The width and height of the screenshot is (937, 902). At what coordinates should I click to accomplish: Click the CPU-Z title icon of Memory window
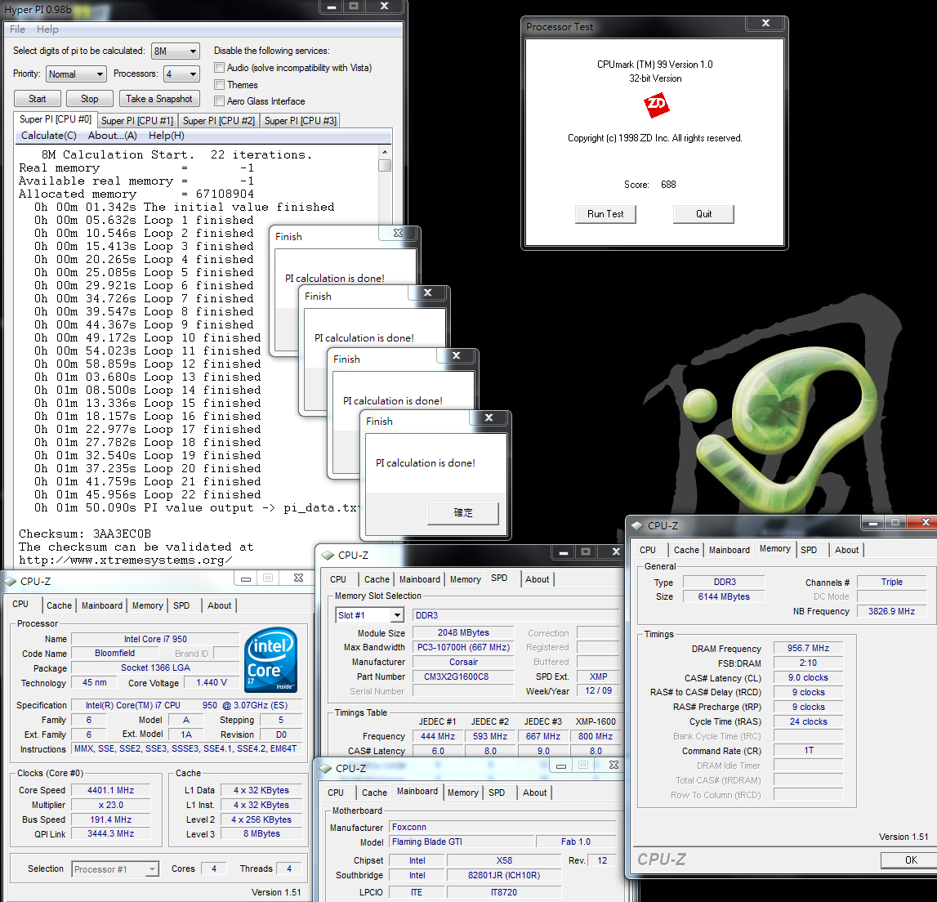pyautogui.click(x=638, y=525)
